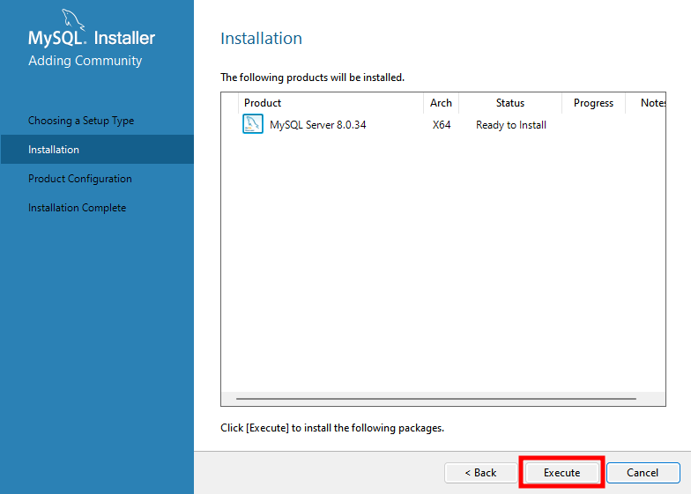Click the Installation page heading
Viewport: 691px width, 494px height.
click(261, 39)
